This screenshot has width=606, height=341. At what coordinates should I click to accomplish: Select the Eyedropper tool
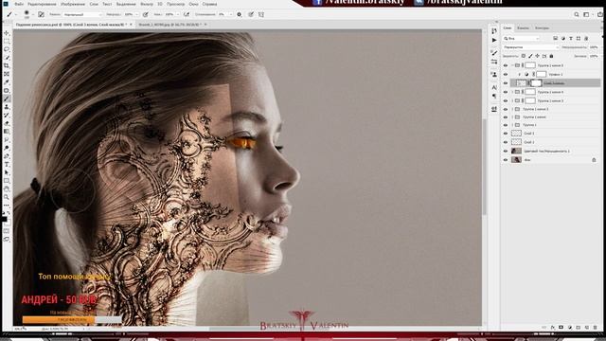click(x=7, y=82)
